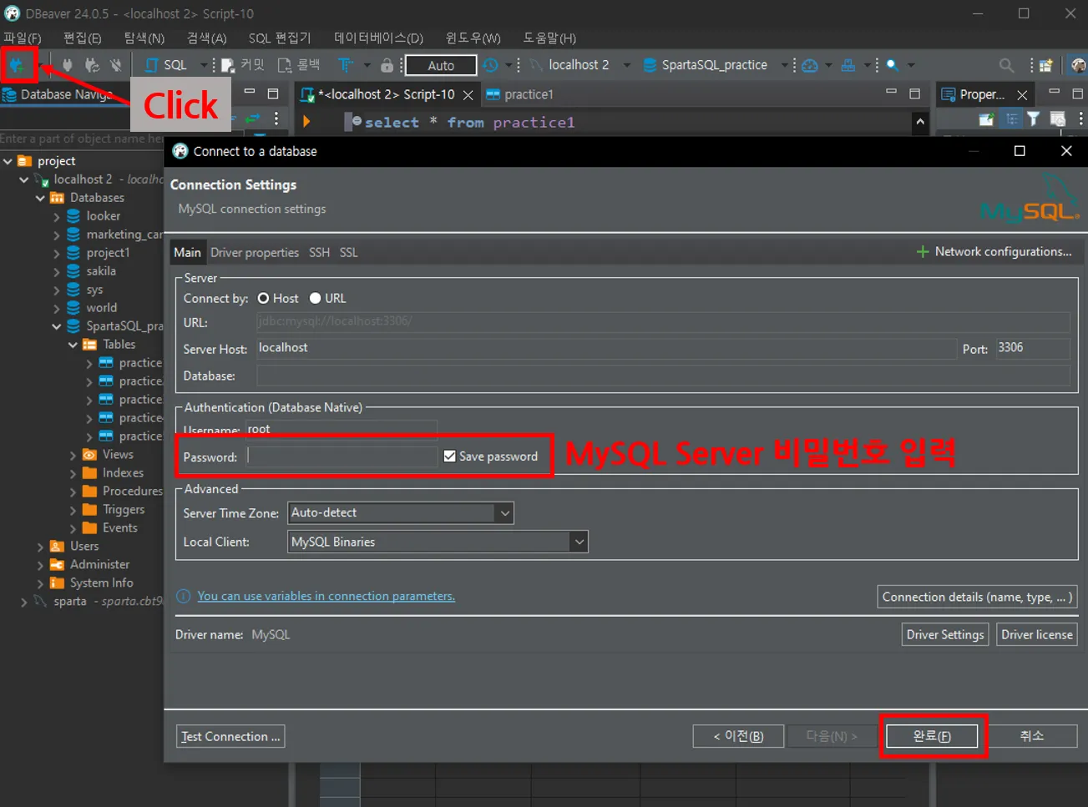1088x807 pixels.
Task: Open Connection details (name, type, ...)
Action: [978, 598]
